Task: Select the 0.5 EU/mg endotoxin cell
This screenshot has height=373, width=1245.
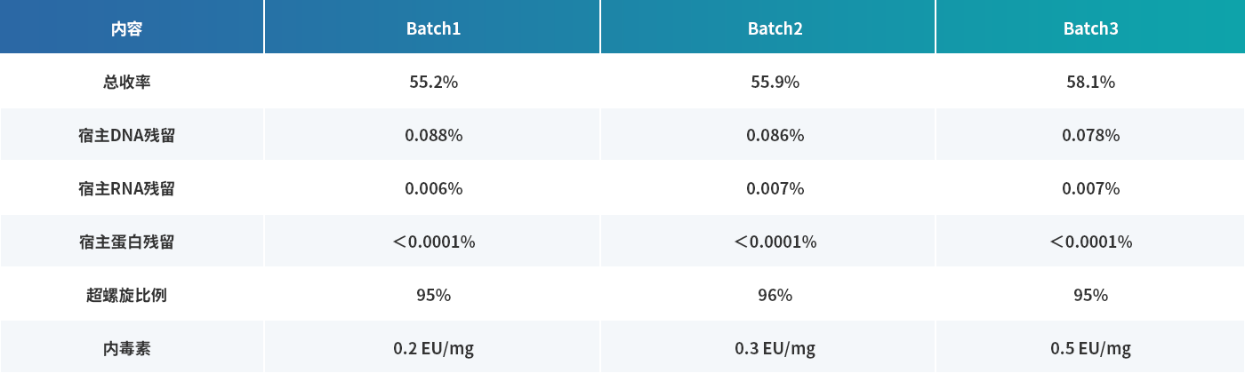Action: tap(1090, 348)
